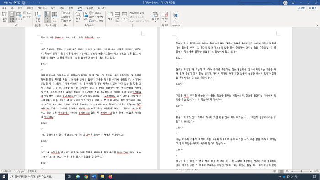Open the References (참조) tab
This screenshot has width=320, height=180.
click(53, 8)
